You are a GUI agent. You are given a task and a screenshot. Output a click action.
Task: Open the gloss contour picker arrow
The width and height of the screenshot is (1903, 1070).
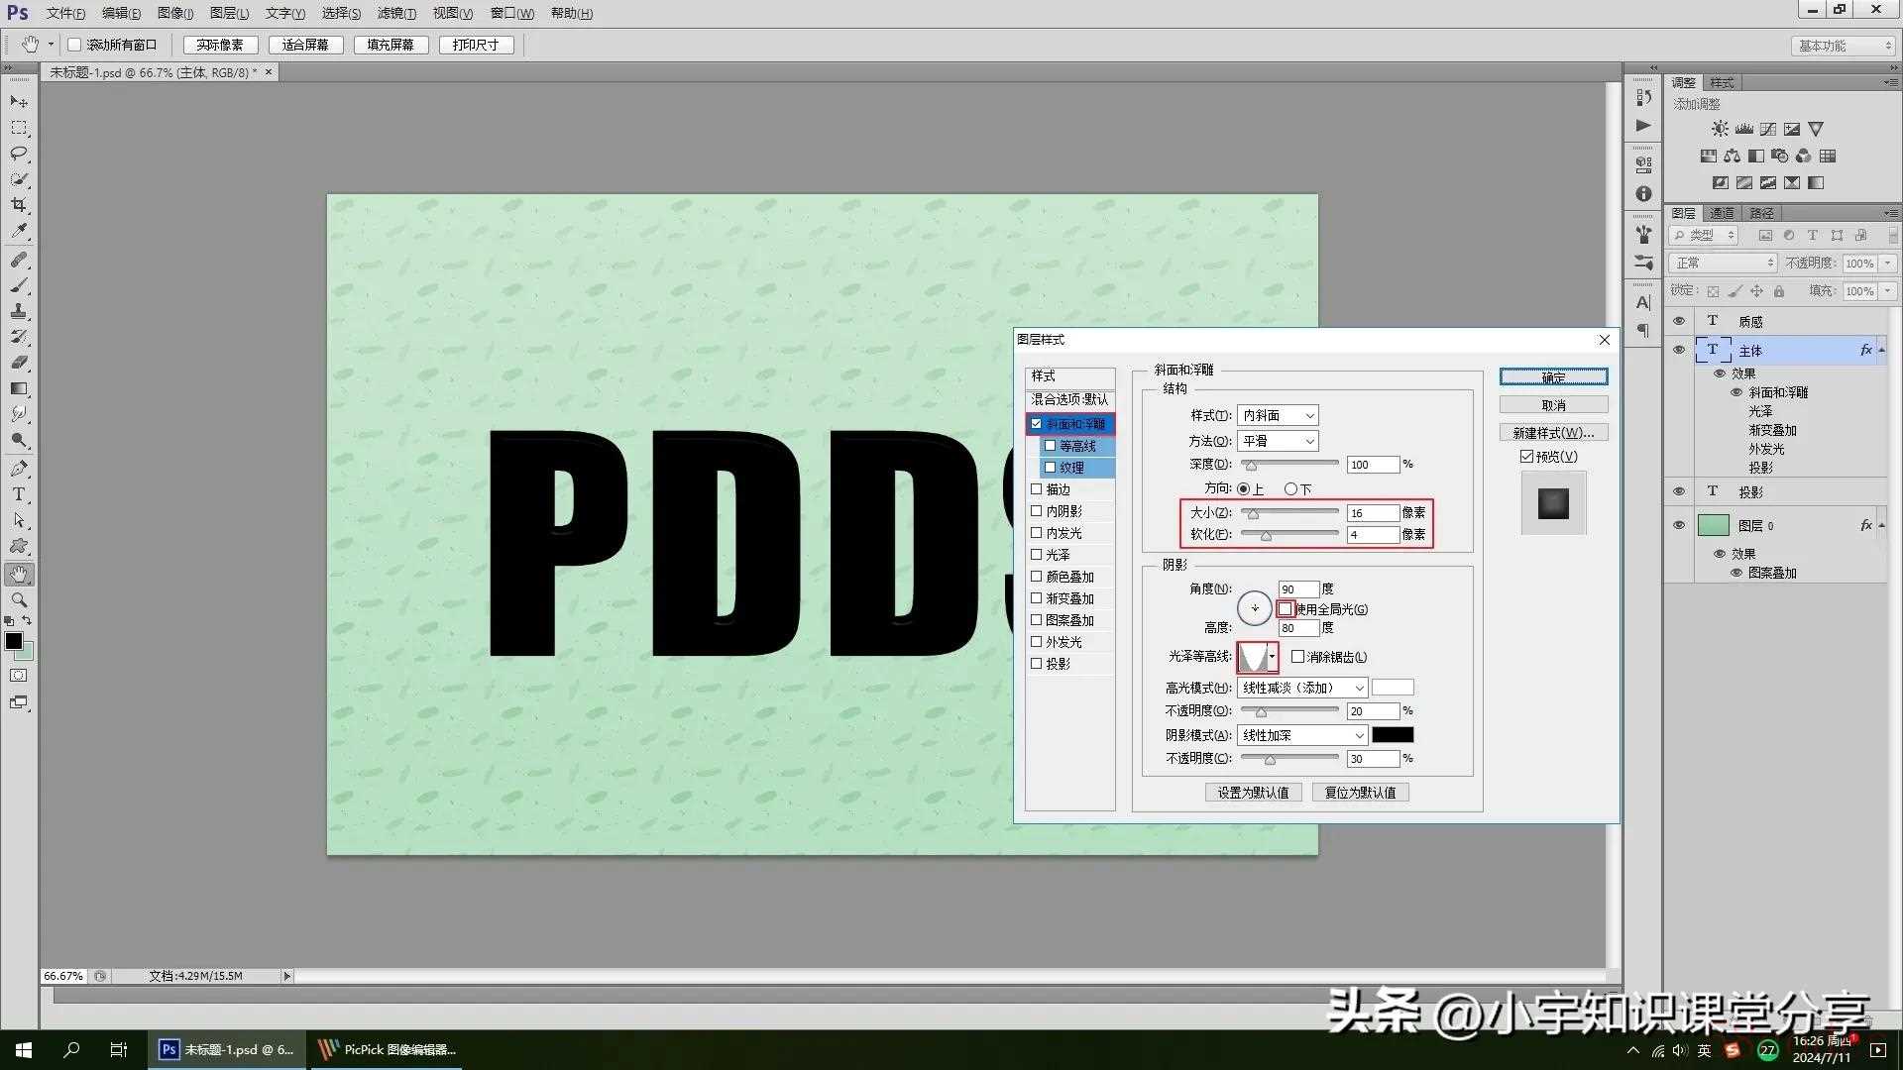1273,657
